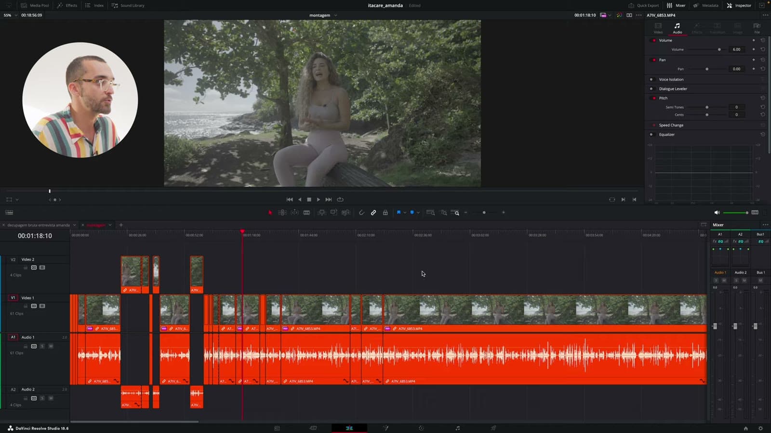Image resolution: width=771 pixels, height=433 pixels.
Task: Click the Overwrite Clip toolbar icon
Action: pos(333,213)
